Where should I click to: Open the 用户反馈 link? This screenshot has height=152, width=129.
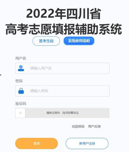tap(94, 126)
